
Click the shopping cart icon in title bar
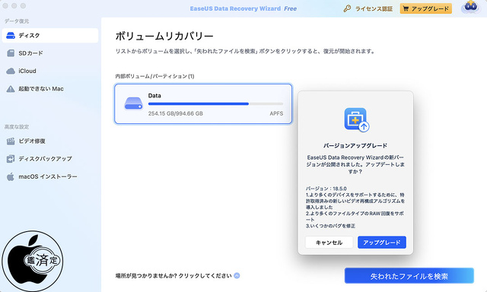(406, 8)
